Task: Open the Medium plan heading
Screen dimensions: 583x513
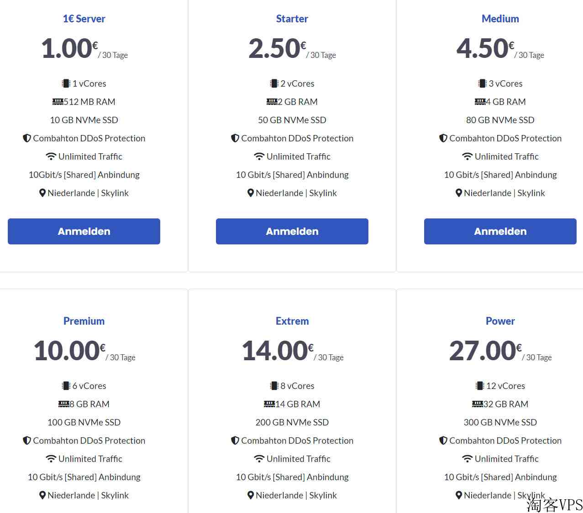Action: [x=500, y=19]
